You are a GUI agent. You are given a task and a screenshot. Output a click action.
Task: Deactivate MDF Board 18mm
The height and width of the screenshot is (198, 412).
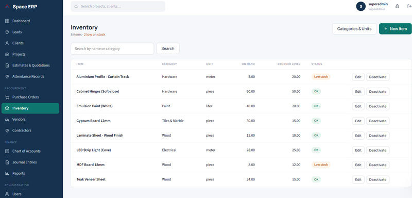(x=377, y=165)
